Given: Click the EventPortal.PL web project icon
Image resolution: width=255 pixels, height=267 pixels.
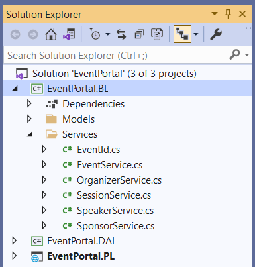Looking at the screenshot, I should click(36, 256).
